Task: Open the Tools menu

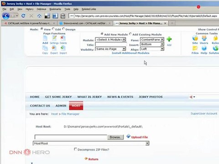Action: pos(67,9)
